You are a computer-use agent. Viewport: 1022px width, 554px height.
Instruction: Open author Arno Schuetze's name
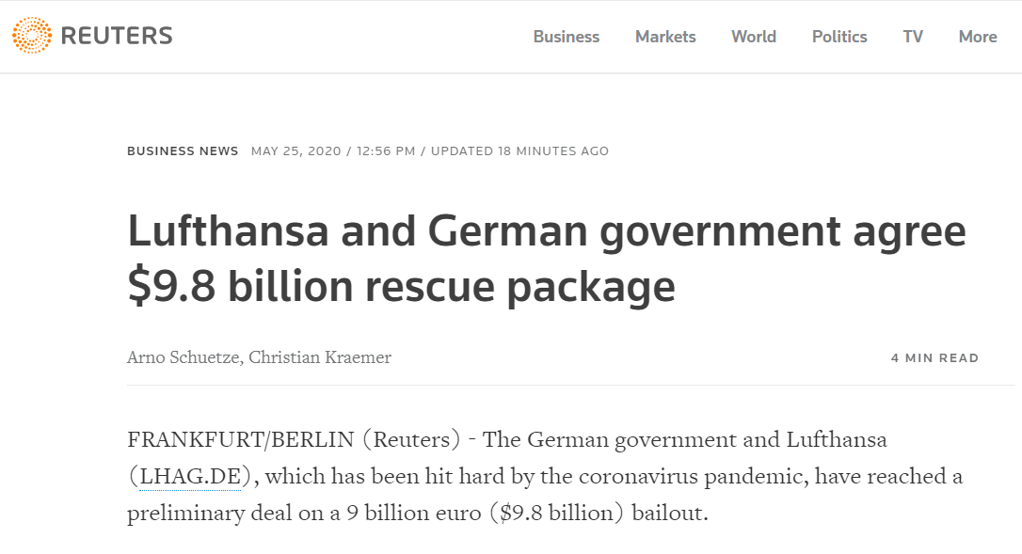click(x=183, y=357)
